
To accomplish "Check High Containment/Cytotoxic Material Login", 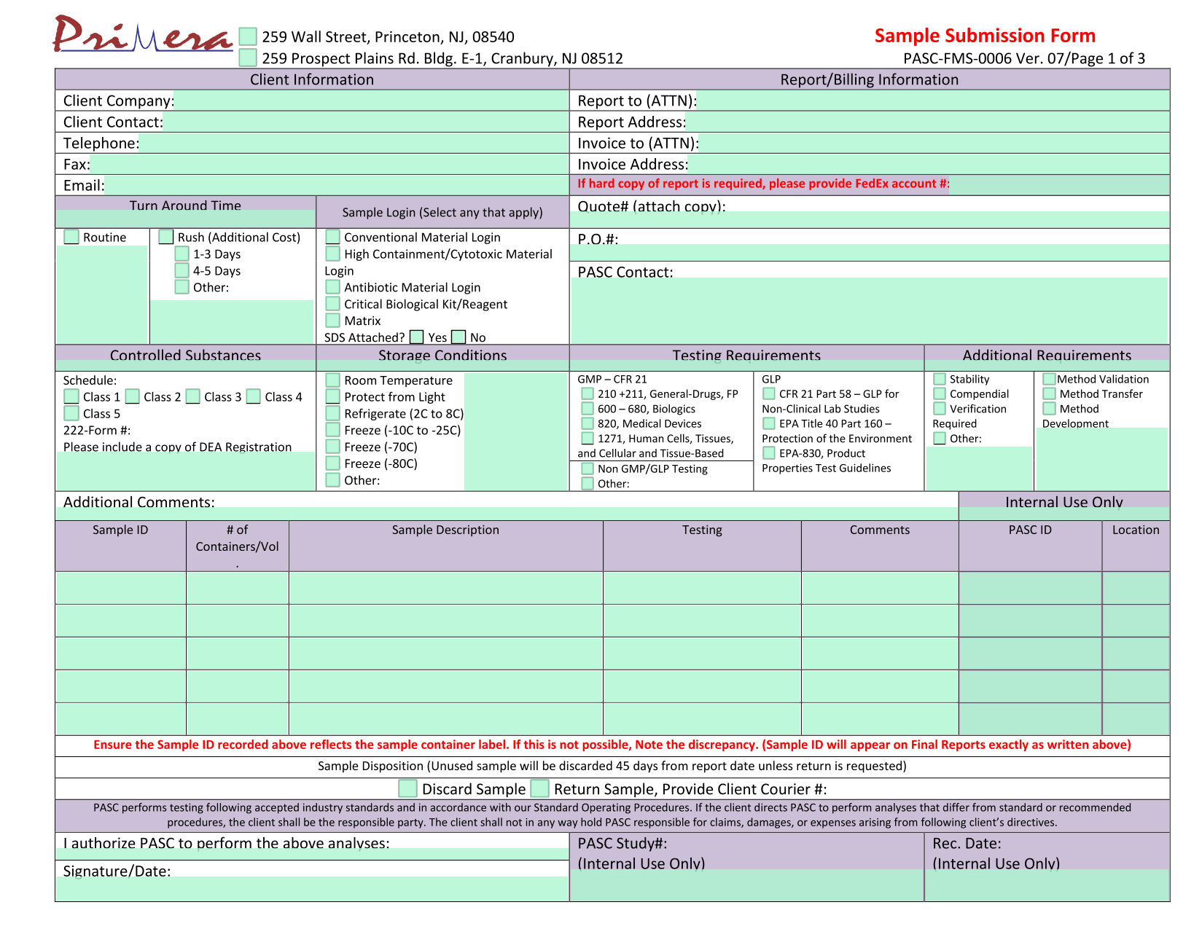I will [332, 254].
